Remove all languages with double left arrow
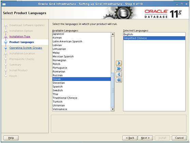Image resolution: width=190 pixels, height=143 pixels. coord(119,80)
